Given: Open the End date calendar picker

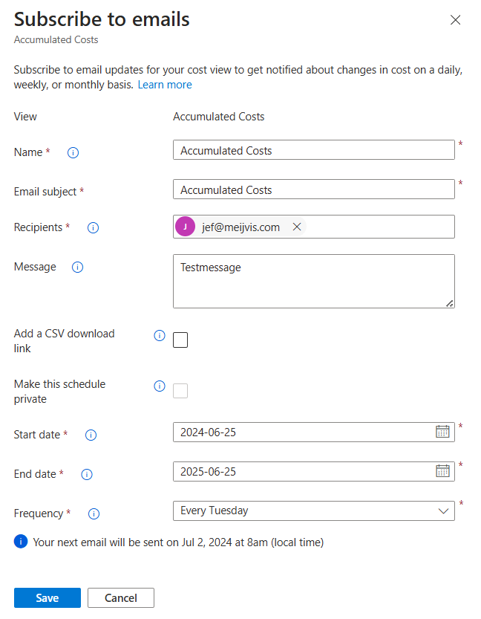Looking at the screenshot, I should (x=442, y=470).
